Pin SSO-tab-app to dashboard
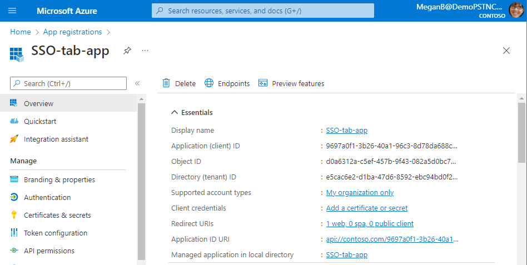Image resolution: width=527 pixels, height=265 pixels. click(127, 51)
